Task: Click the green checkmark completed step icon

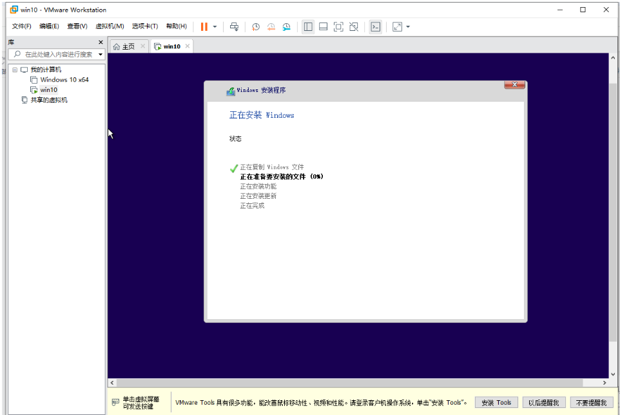Action: [x=234, y=169]
